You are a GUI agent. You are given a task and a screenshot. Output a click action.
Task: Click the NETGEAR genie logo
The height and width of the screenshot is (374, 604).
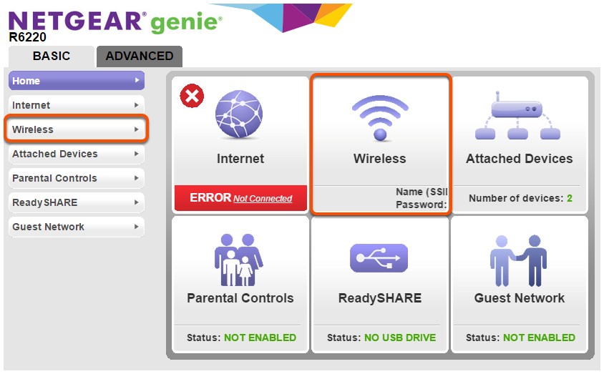point(115,22)
